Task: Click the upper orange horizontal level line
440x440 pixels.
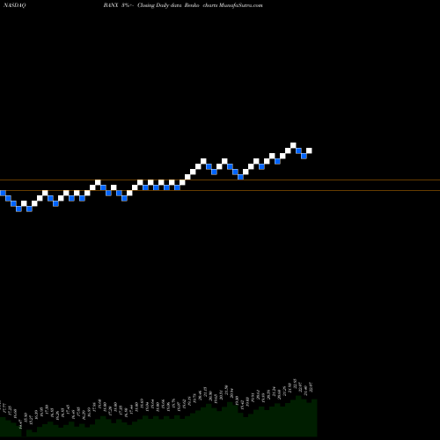Action: pyautogui.click(x=220, y=180)
